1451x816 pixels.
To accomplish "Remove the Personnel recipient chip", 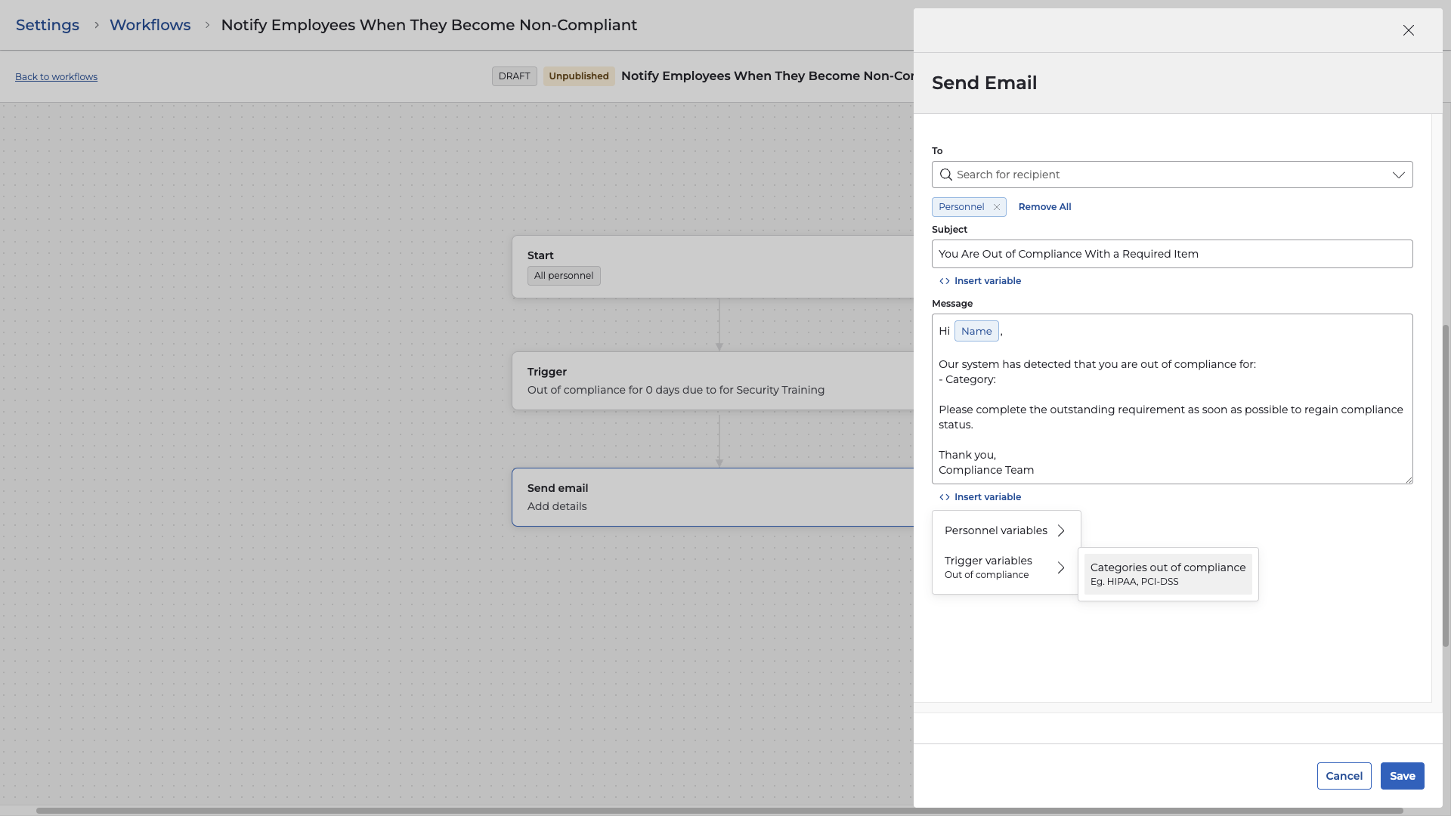I will click(996, 207).
